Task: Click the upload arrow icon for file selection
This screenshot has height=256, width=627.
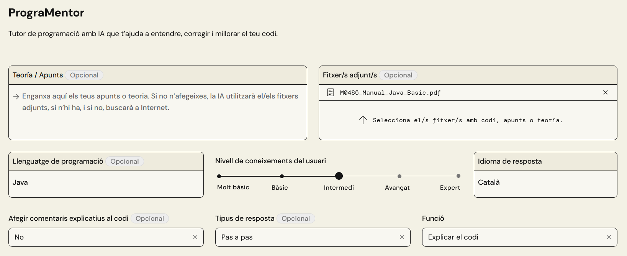Action: (x=363, y=120)
